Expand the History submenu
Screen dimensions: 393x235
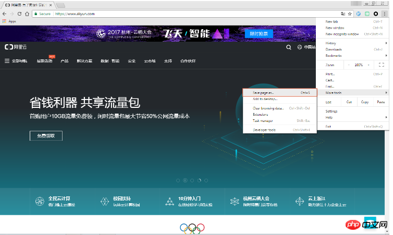click(353, 43)
